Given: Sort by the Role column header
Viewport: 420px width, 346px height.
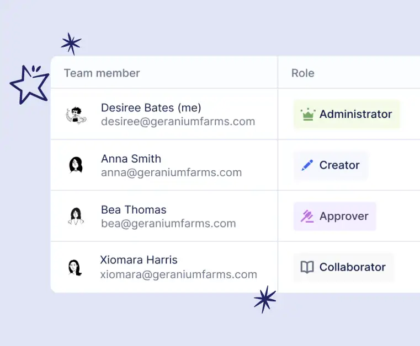Looking at the screenshot, I should click(303, 73).
